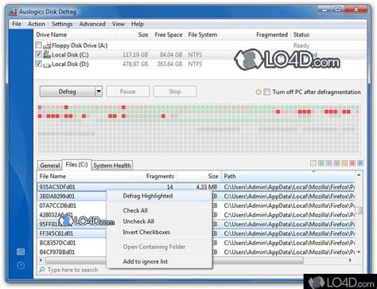Select file row 935AC5DFd01
This screenshot has height=289, width=377.
196,187
